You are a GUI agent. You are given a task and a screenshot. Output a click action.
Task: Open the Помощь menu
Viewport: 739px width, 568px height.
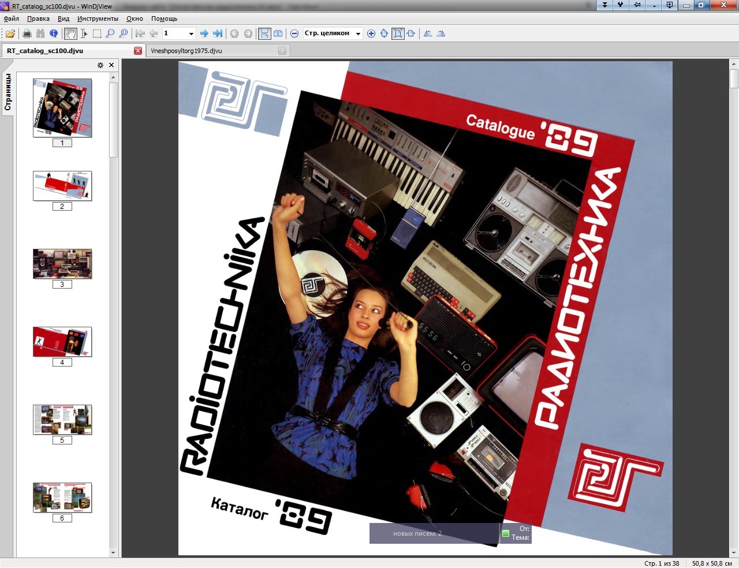[164, 18]
